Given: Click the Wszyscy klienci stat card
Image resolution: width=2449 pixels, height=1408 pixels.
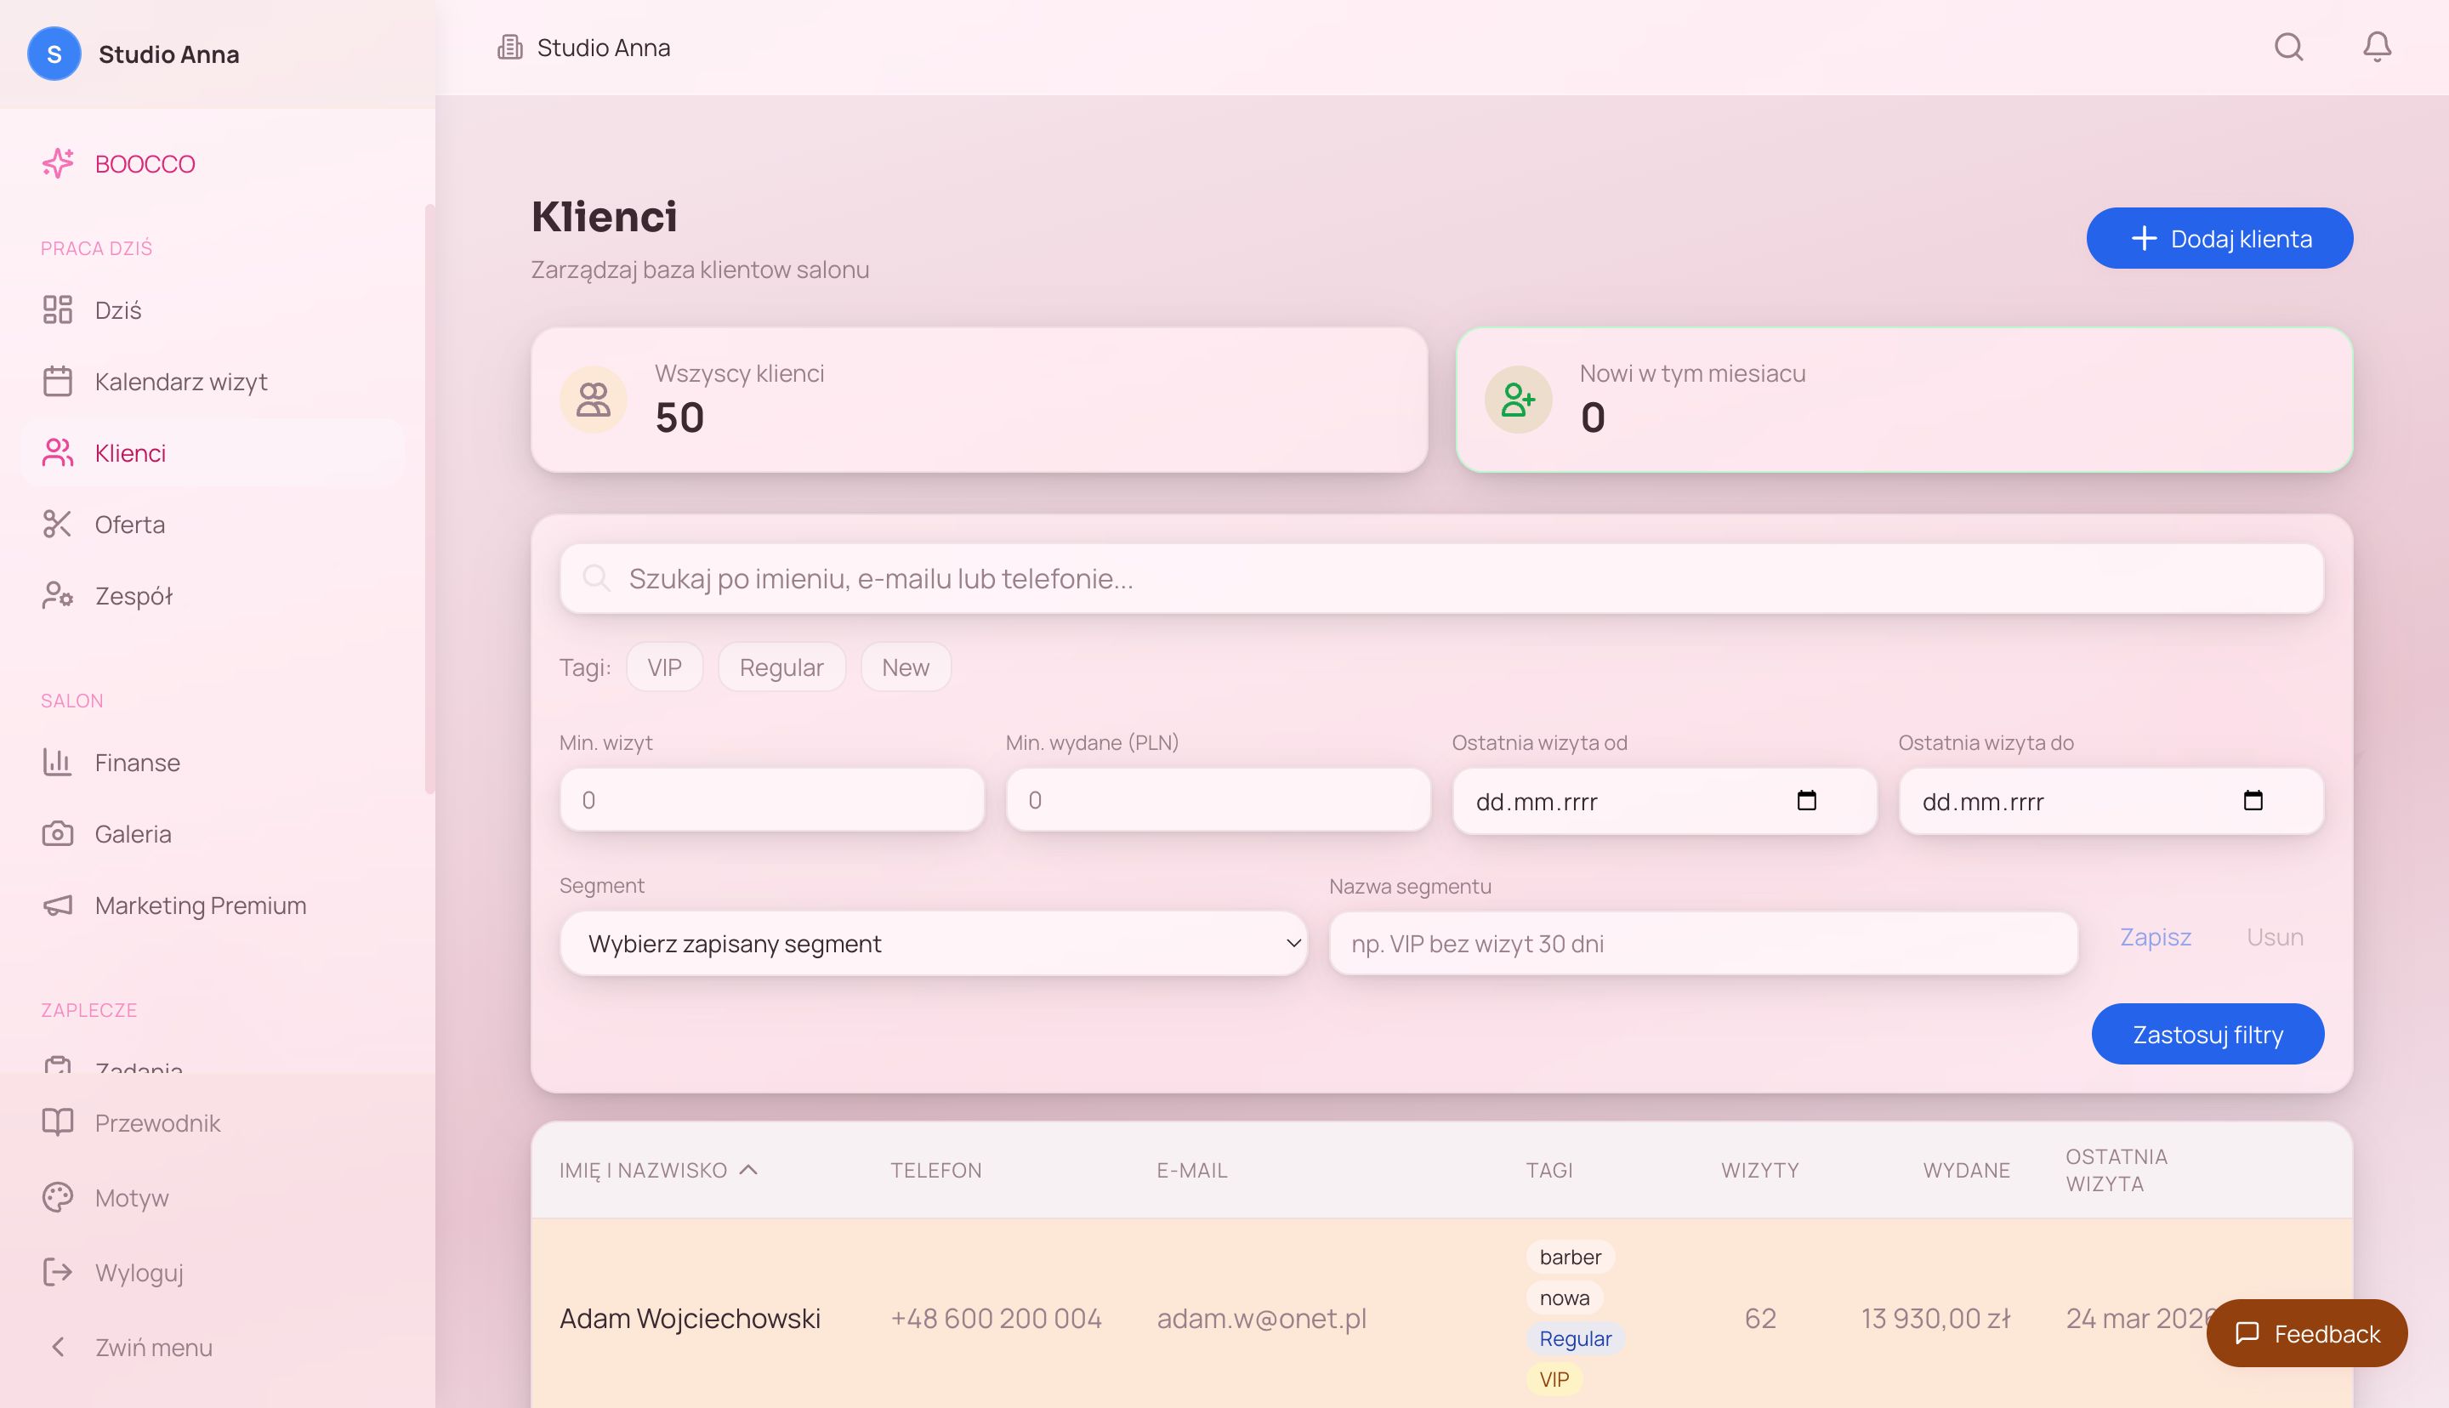Looking at the screenshot, I should click(x=979, y=400).
